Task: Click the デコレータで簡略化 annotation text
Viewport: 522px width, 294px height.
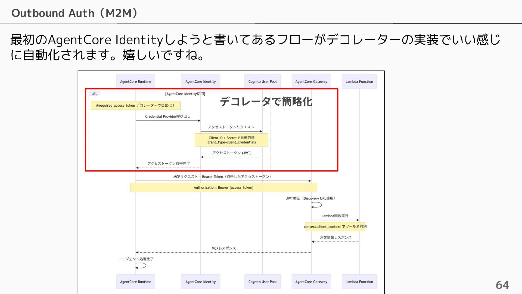Action: (x=266, y=102)
